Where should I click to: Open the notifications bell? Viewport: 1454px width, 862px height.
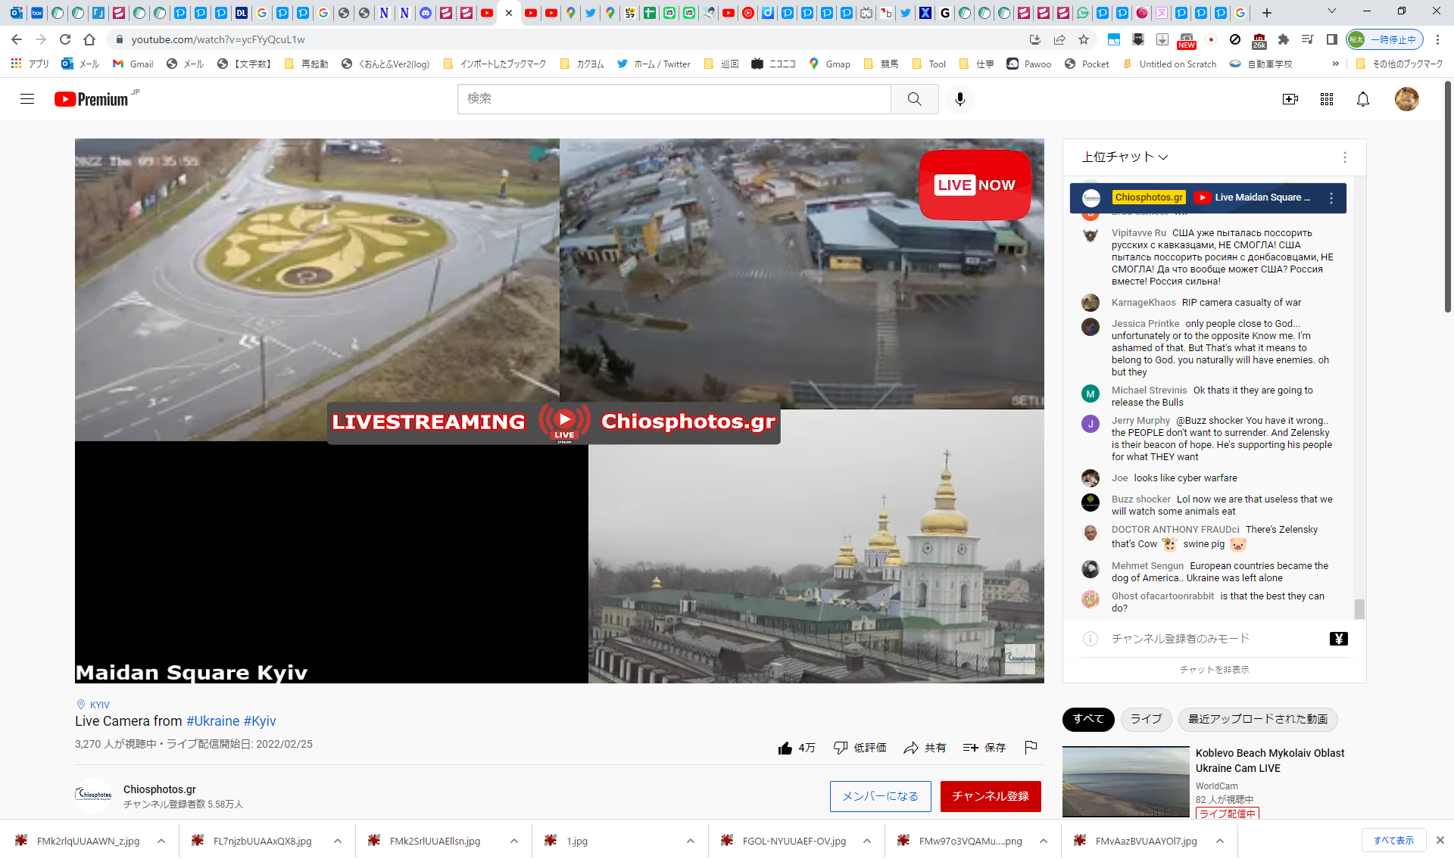[1362, 99]
